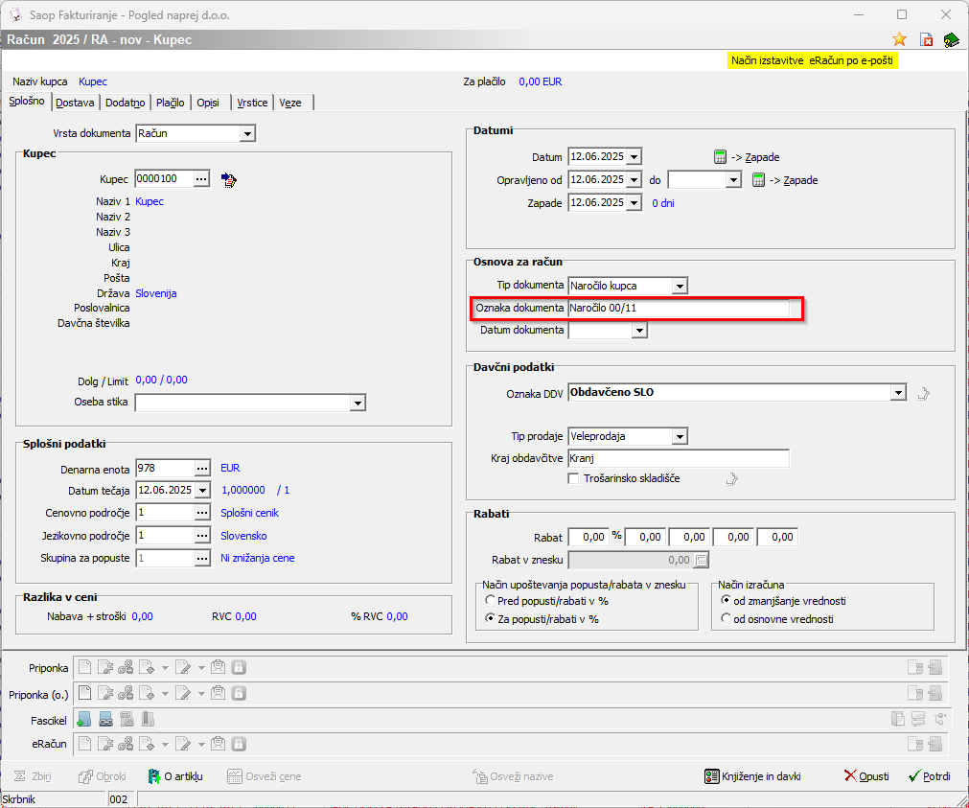
Task: Click the yellow star favorites icon
Action: click(x=899, y=39)
